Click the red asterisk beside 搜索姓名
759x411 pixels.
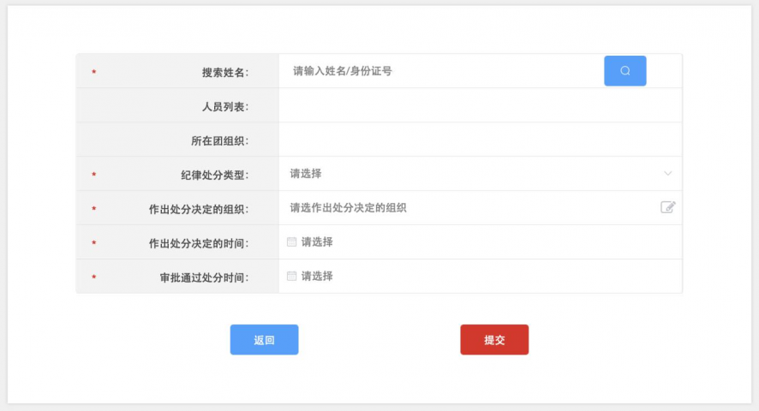(x=93, y=73)
